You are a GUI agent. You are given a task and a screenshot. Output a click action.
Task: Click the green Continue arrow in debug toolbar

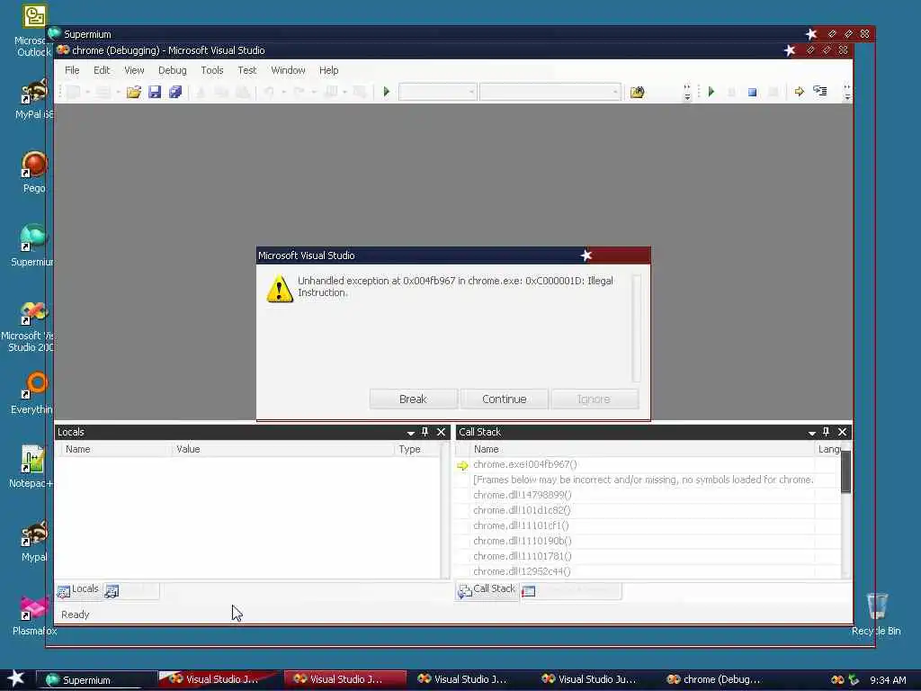[711, 92]
